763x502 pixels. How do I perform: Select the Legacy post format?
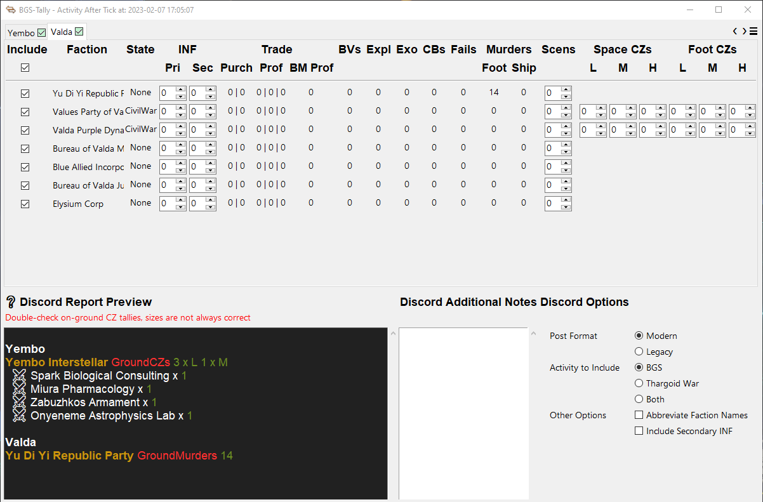(x=639, y=351)
